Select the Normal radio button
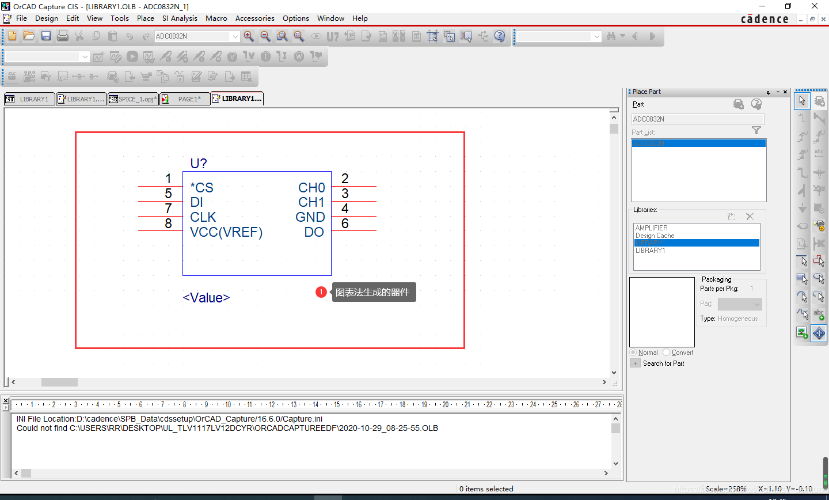Image resolution: width=829 pixels, height=500 pixels. (633, 353)
